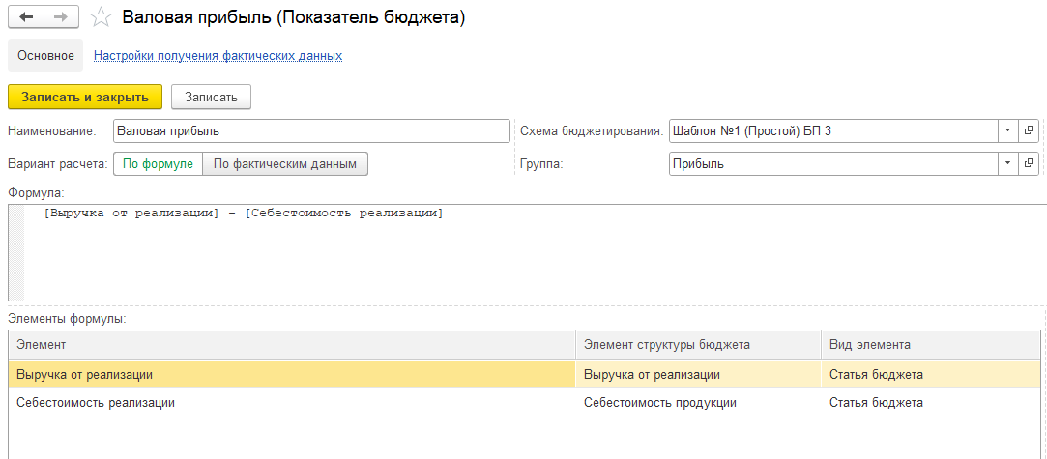Viewport: 1047px width, 459px height.
Task: Click the Наименование input field
Action: click(x=312, y=130)
